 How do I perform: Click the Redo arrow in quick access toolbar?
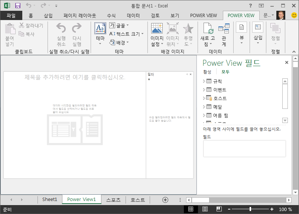pyautogui.click(x=43, y=5)
